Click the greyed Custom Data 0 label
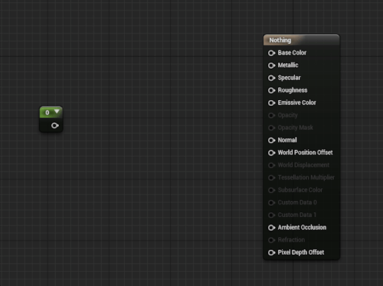The image size is (383, 286). click(x=297, y=202)
